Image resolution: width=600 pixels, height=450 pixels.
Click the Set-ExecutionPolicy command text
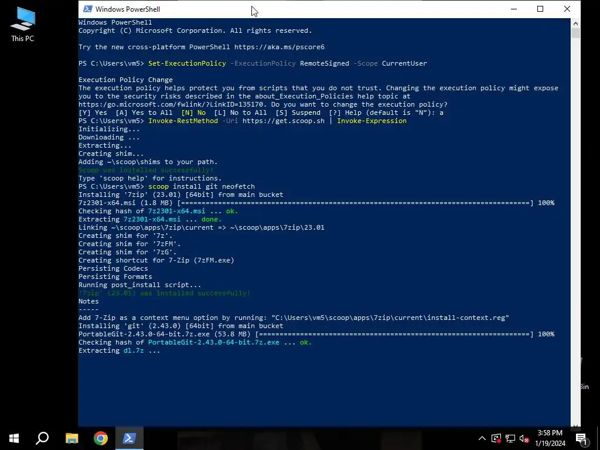pos(187,63)
